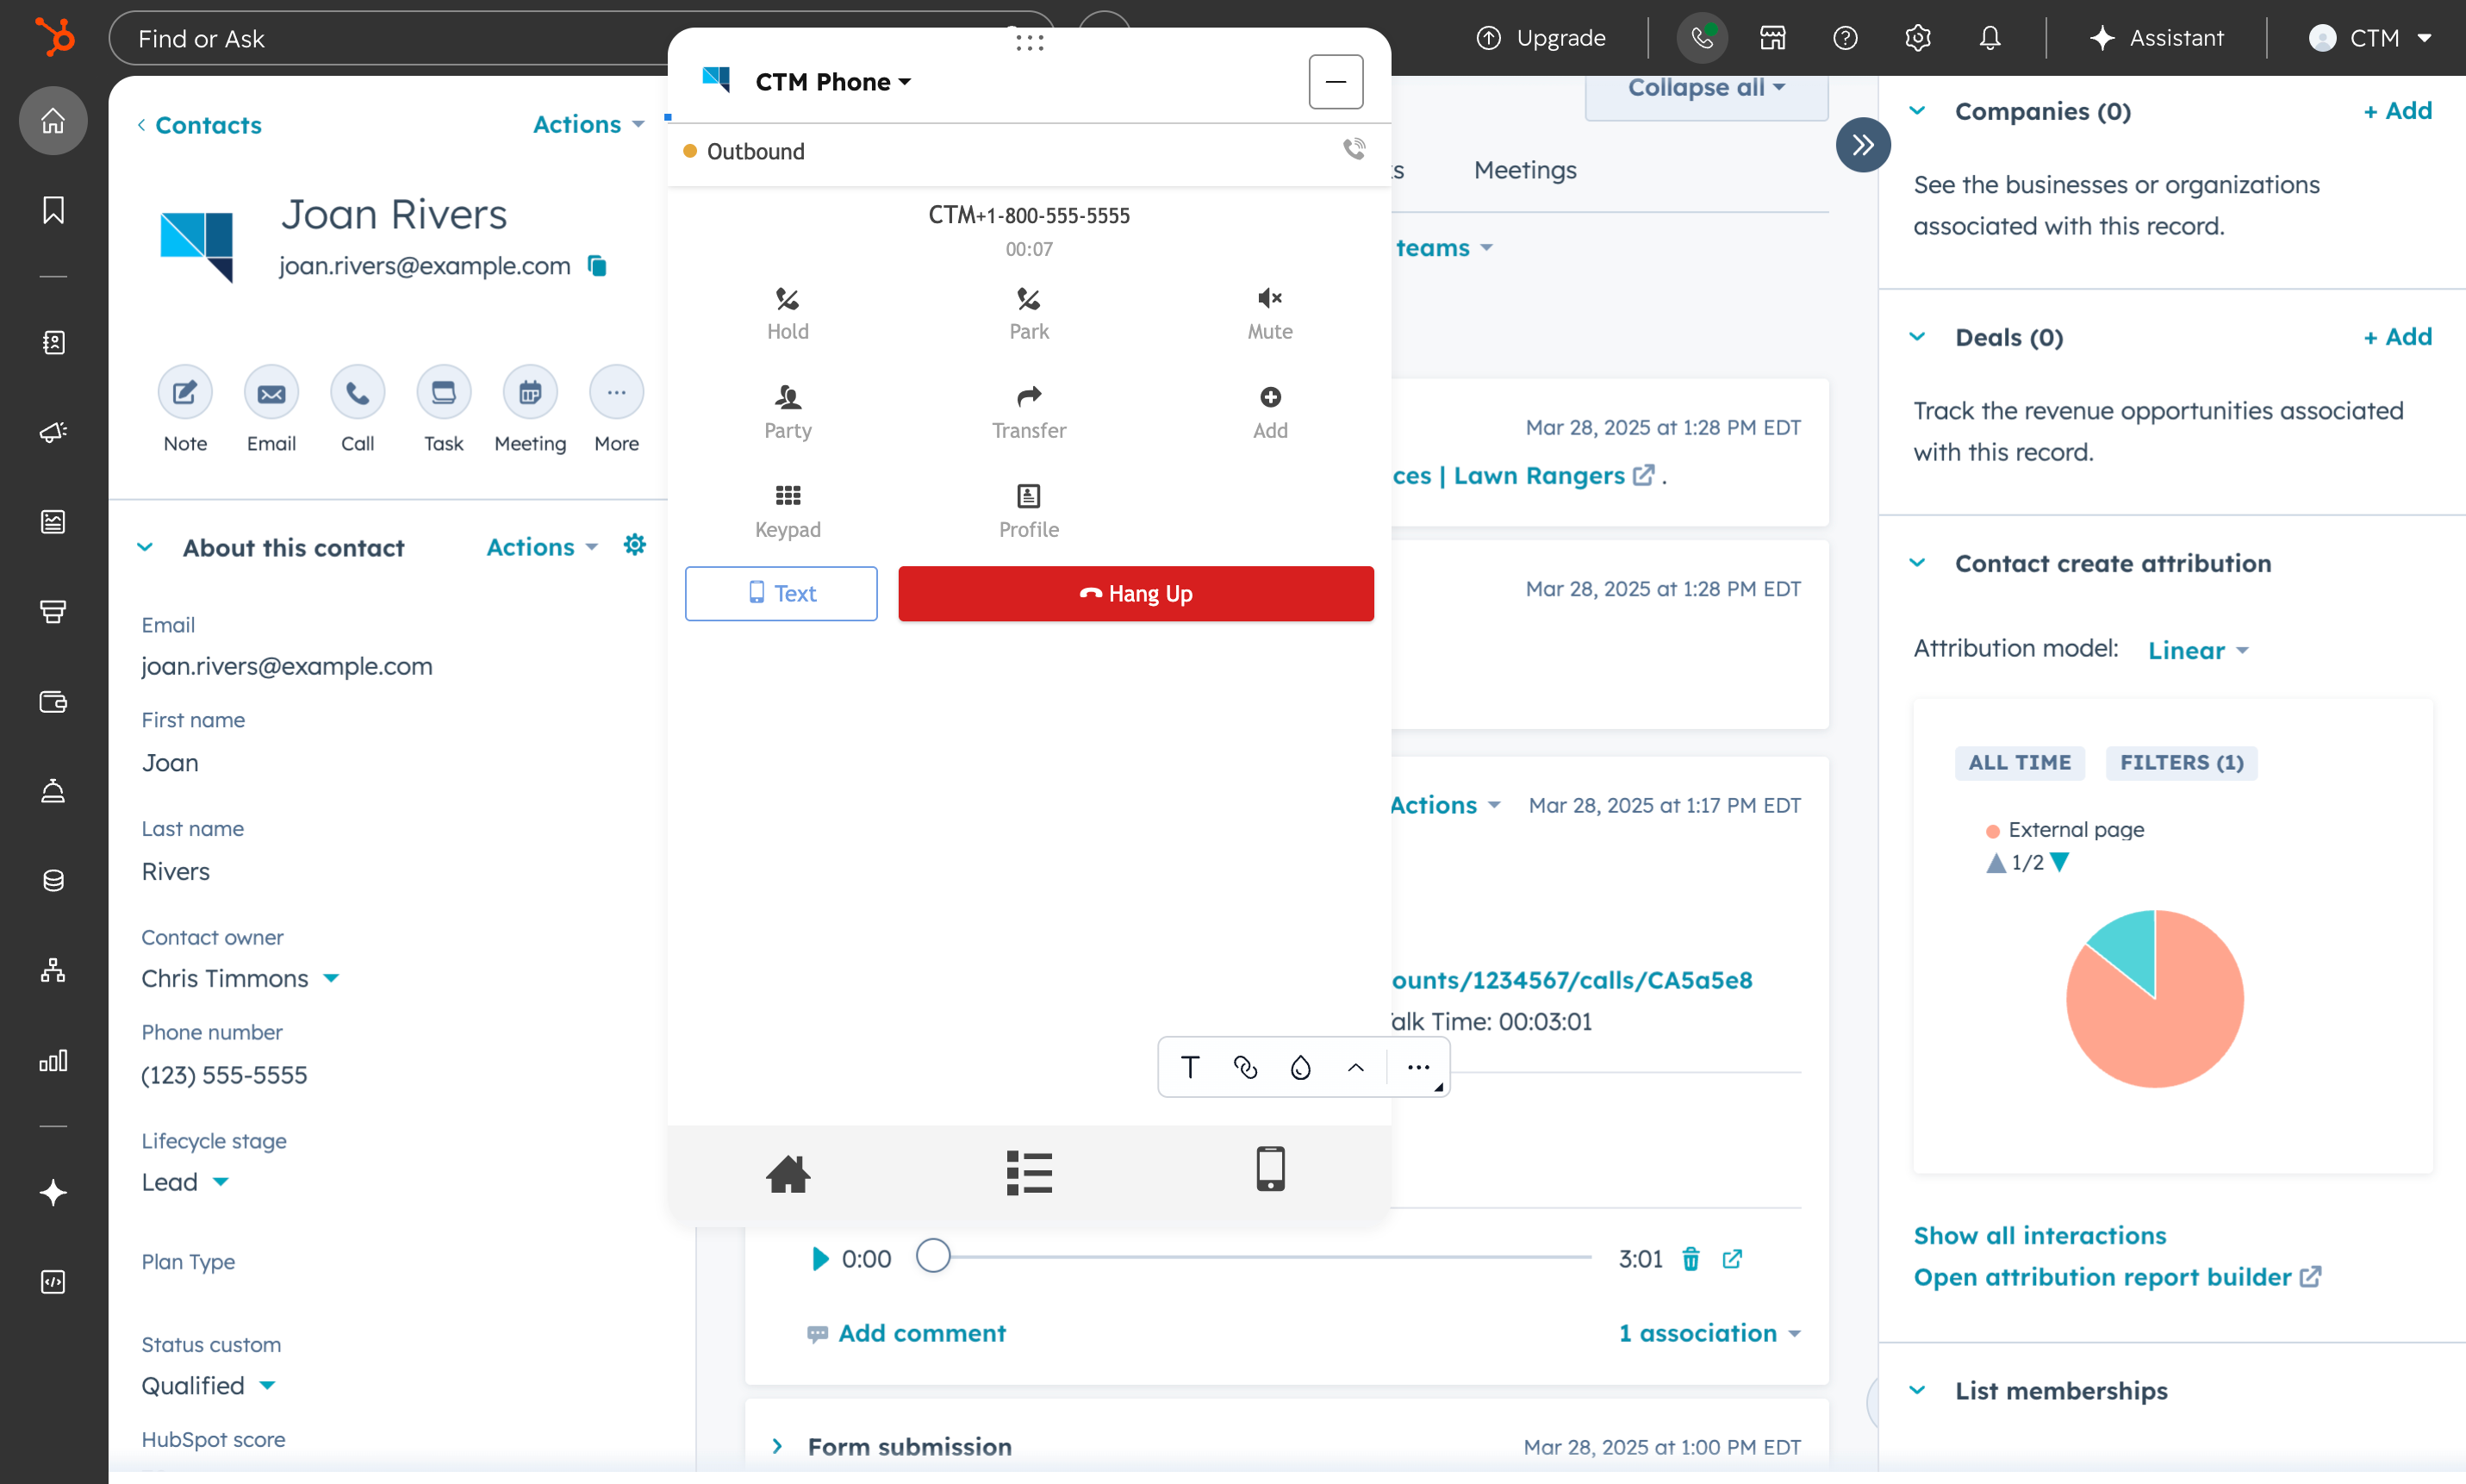
Task: Select the ALL TIME filter chip
Action: point(2019,762)
